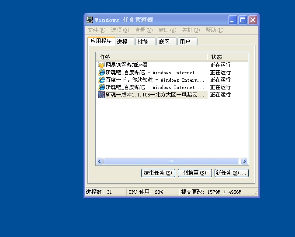
Task: Open the 文件(F) menu
Action: [x=97, y=30]
